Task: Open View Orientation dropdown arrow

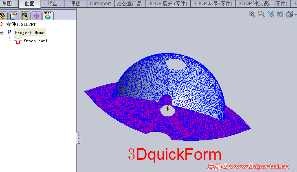Action: pos(295,14)
